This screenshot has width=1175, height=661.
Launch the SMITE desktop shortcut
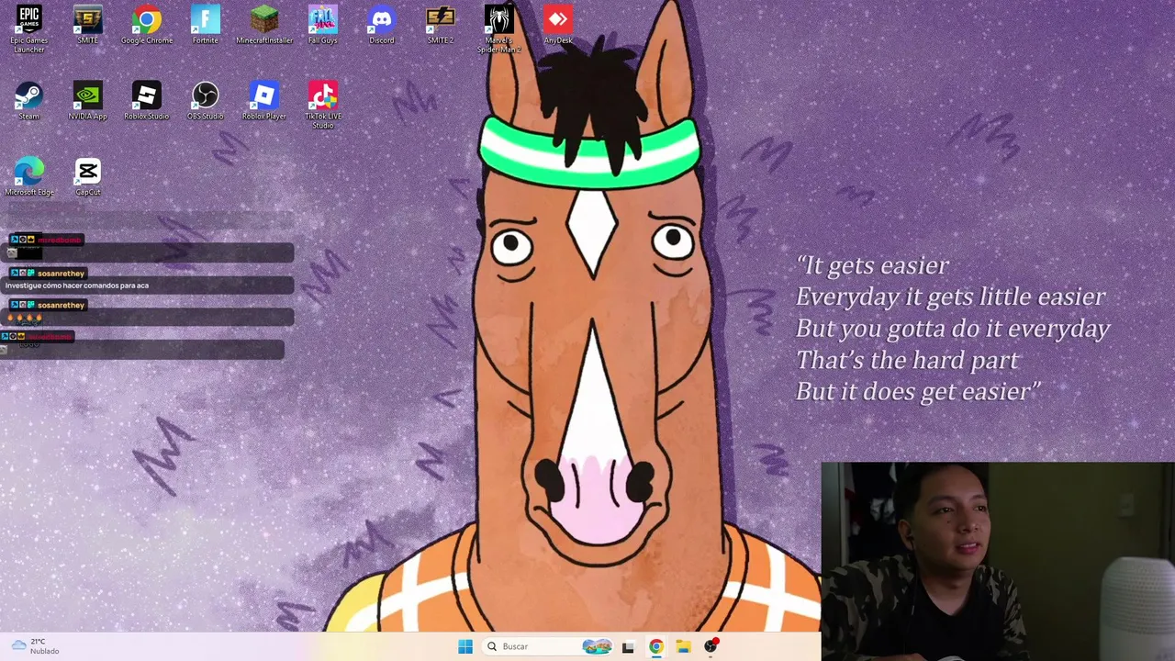(x=88, y=25)
